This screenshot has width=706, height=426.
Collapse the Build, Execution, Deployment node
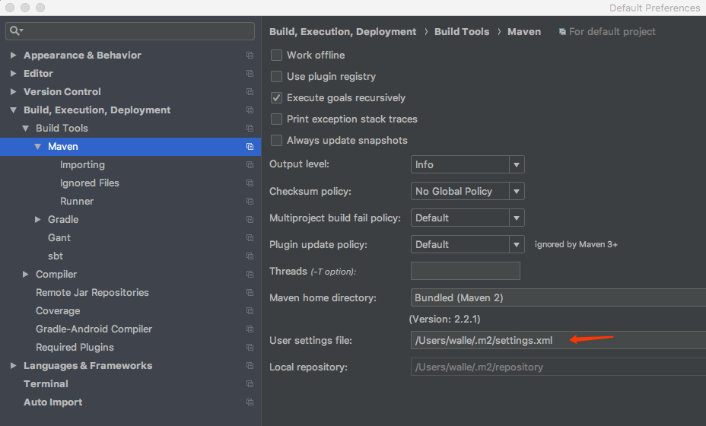pos(14,110)
